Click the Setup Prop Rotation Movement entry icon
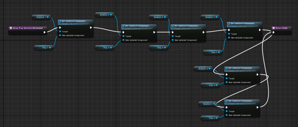The width and height of the screenshot is (298, 127). (x=11, y=28)
